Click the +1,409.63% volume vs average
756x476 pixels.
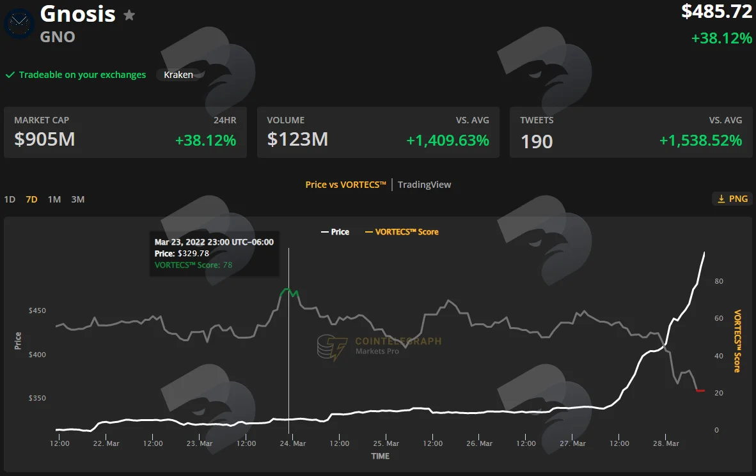coord(448,140)
